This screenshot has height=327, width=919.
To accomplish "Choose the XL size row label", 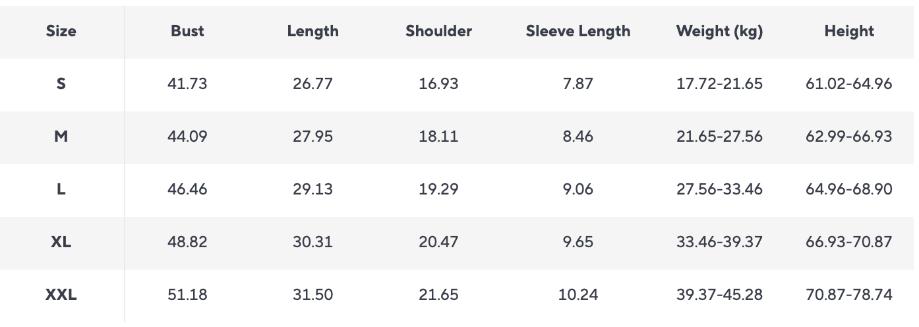I will tap(61, 242).
